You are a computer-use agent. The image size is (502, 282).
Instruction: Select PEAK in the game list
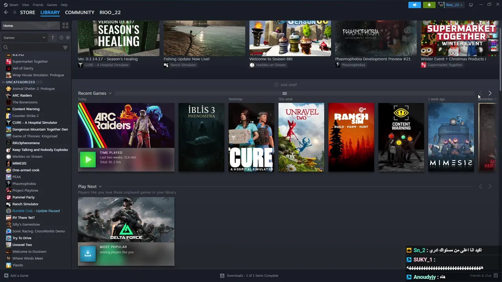click(x=16, y=177)
